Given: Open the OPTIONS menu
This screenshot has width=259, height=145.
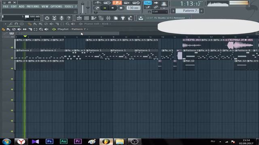Looking at the screenshot, I should click(x=56, y=6).
